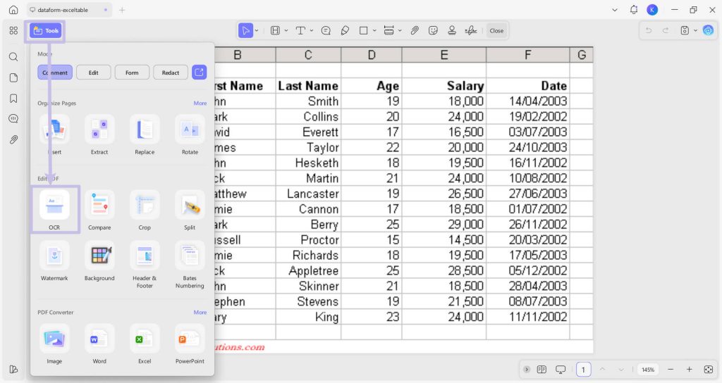Click the zoom percentage field
722x383 pixels.
tap(648, 370)
